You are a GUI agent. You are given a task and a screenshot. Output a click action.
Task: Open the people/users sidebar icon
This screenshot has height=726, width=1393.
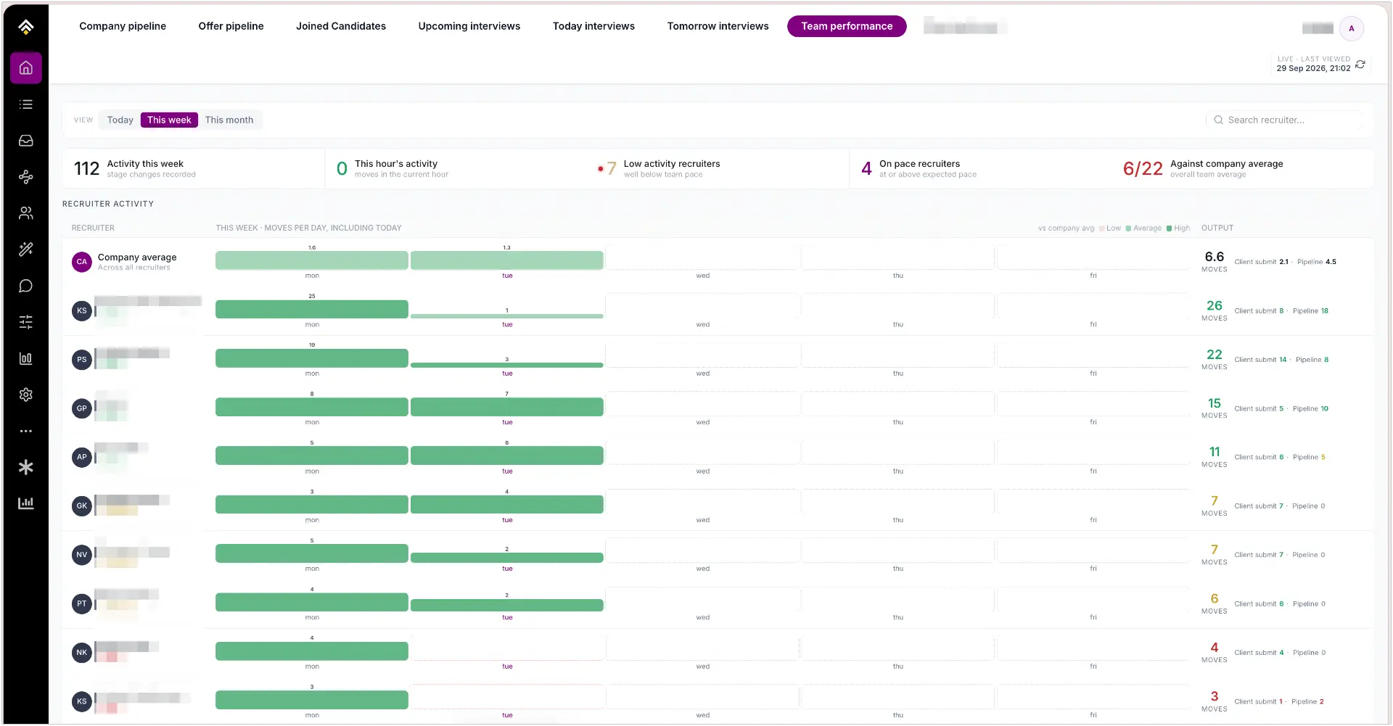(26, 213)
